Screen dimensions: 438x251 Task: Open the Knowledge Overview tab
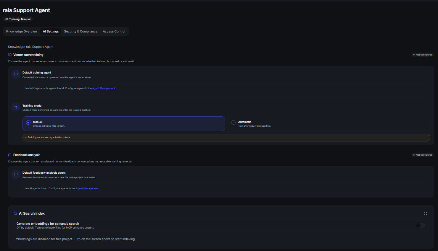click(x=22, y=31)
